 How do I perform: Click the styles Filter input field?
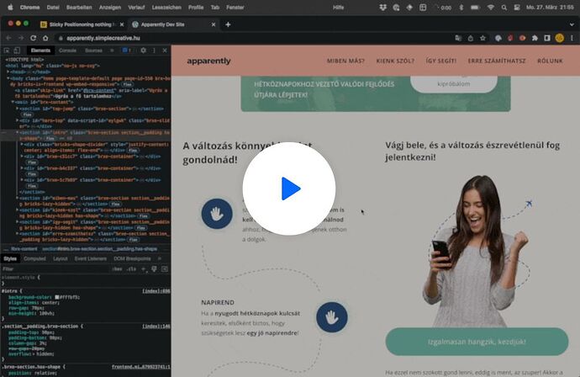click(55, 268)
